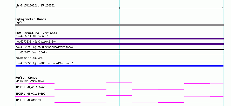Open variant nsv4332692 (gnomADStructuralVariants) label

point(44,47)
